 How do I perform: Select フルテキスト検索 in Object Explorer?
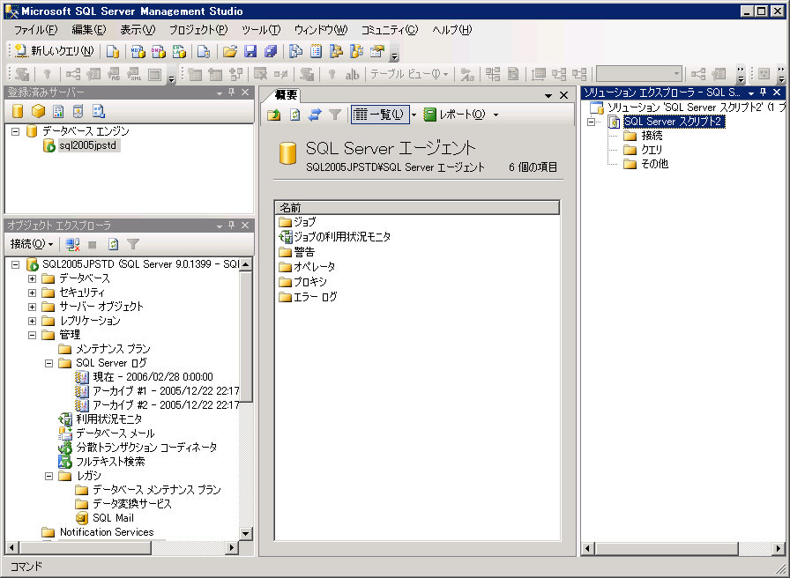point(101,462)
